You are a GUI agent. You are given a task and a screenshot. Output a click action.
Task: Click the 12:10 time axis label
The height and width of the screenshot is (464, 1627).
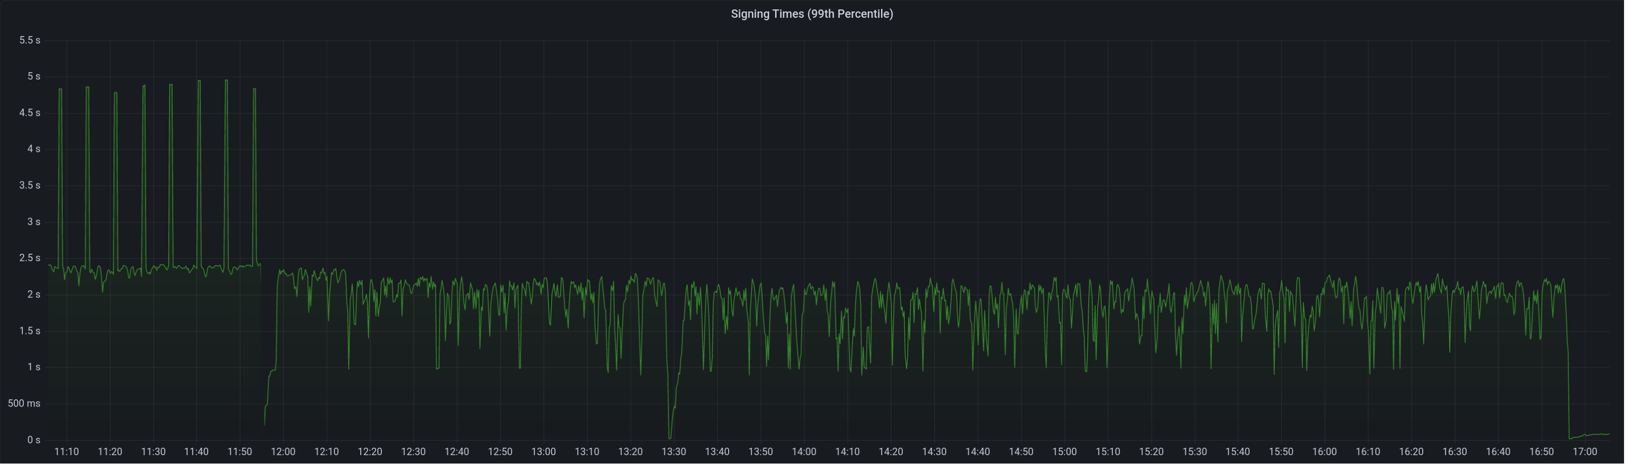pos(326,452)
